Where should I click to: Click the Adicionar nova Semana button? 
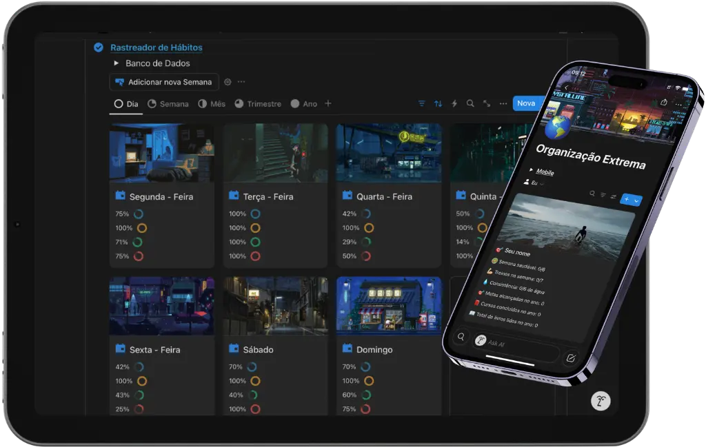[164, 82]
